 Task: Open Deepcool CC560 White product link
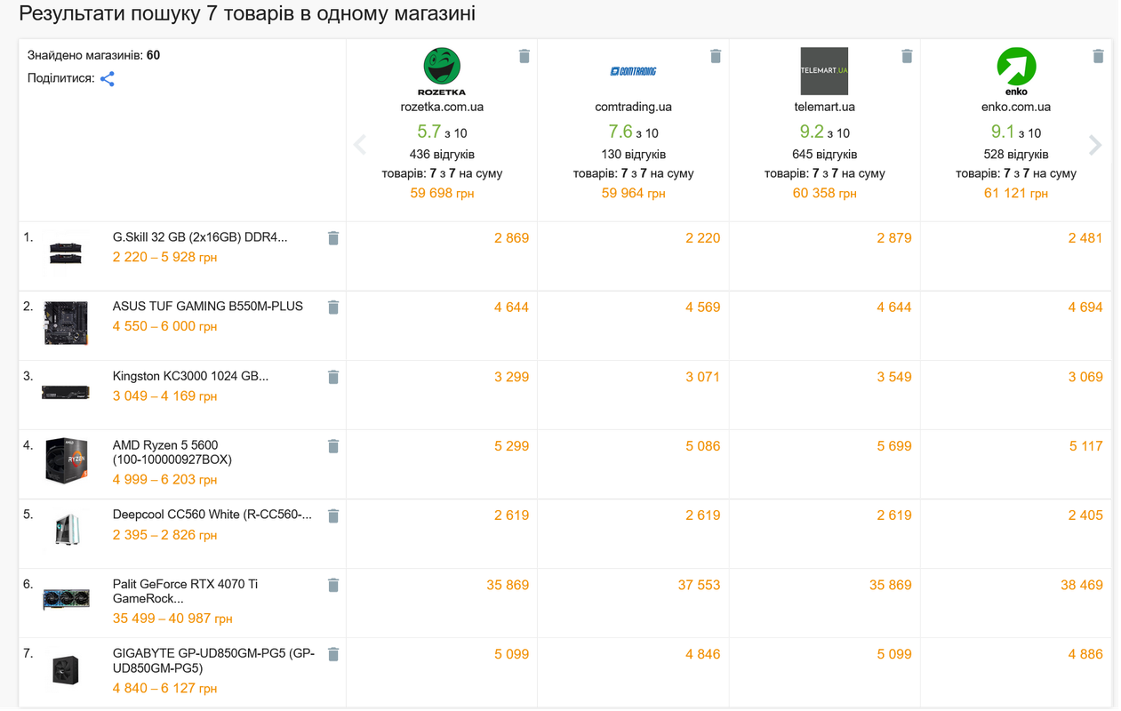[x=212, y=515]
